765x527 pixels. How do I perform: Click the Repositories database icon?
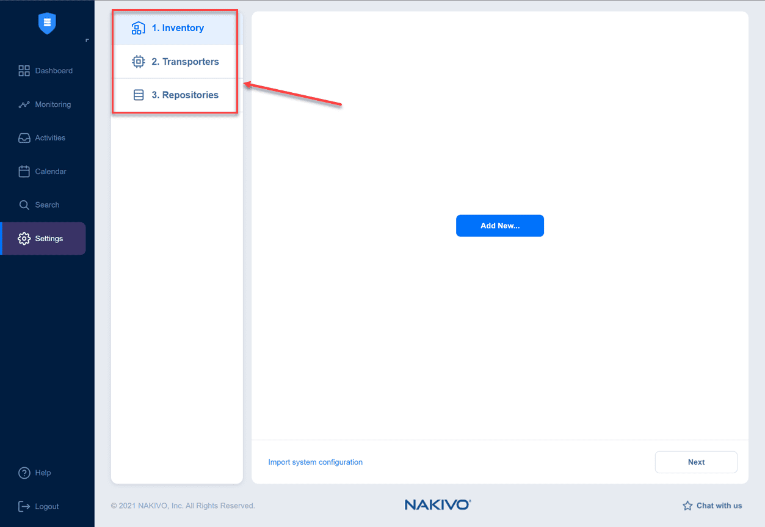point(139,95)
